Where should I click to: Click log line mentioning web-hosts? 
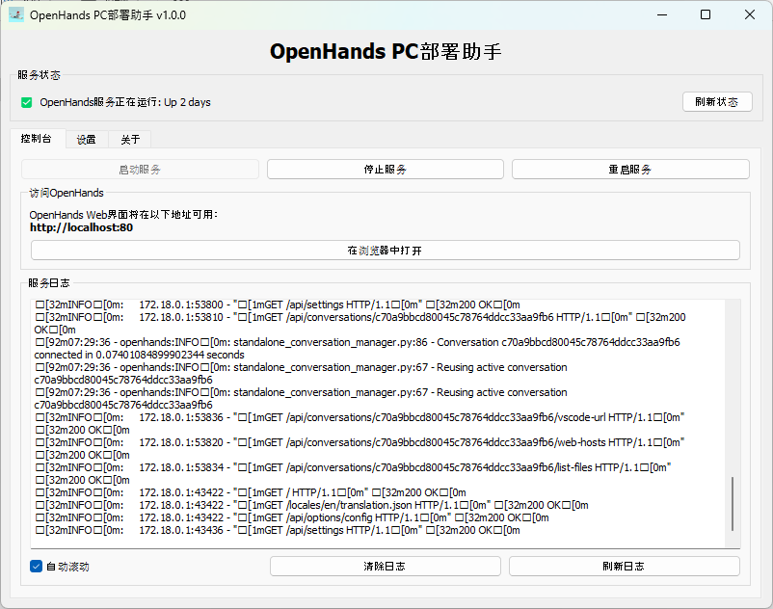click(360, 449)
